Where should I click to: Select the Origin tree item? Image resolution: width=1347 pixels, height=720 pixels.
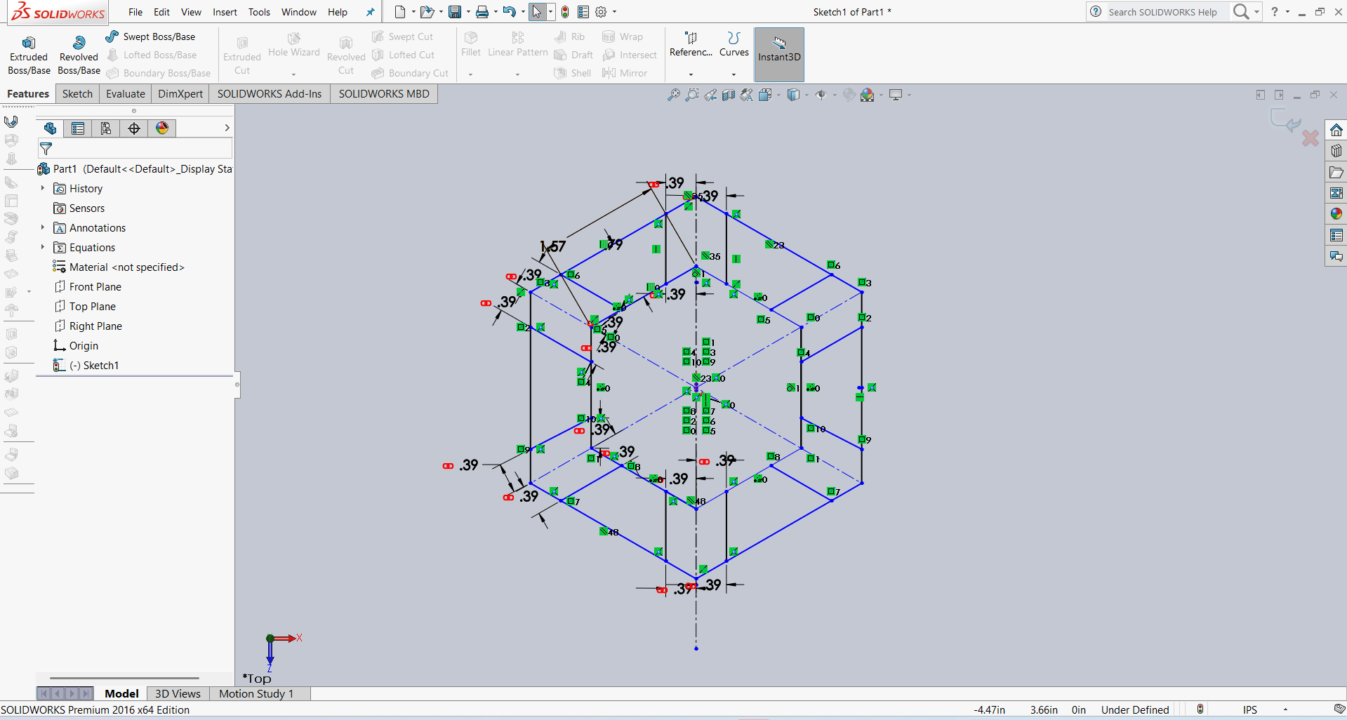[x=76, y=345]
